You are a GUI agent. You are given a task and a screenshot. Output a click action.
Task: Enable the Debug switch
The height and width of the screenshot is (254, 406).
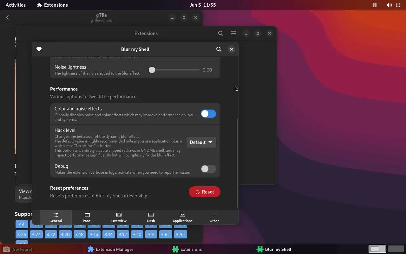pos(208,169)
